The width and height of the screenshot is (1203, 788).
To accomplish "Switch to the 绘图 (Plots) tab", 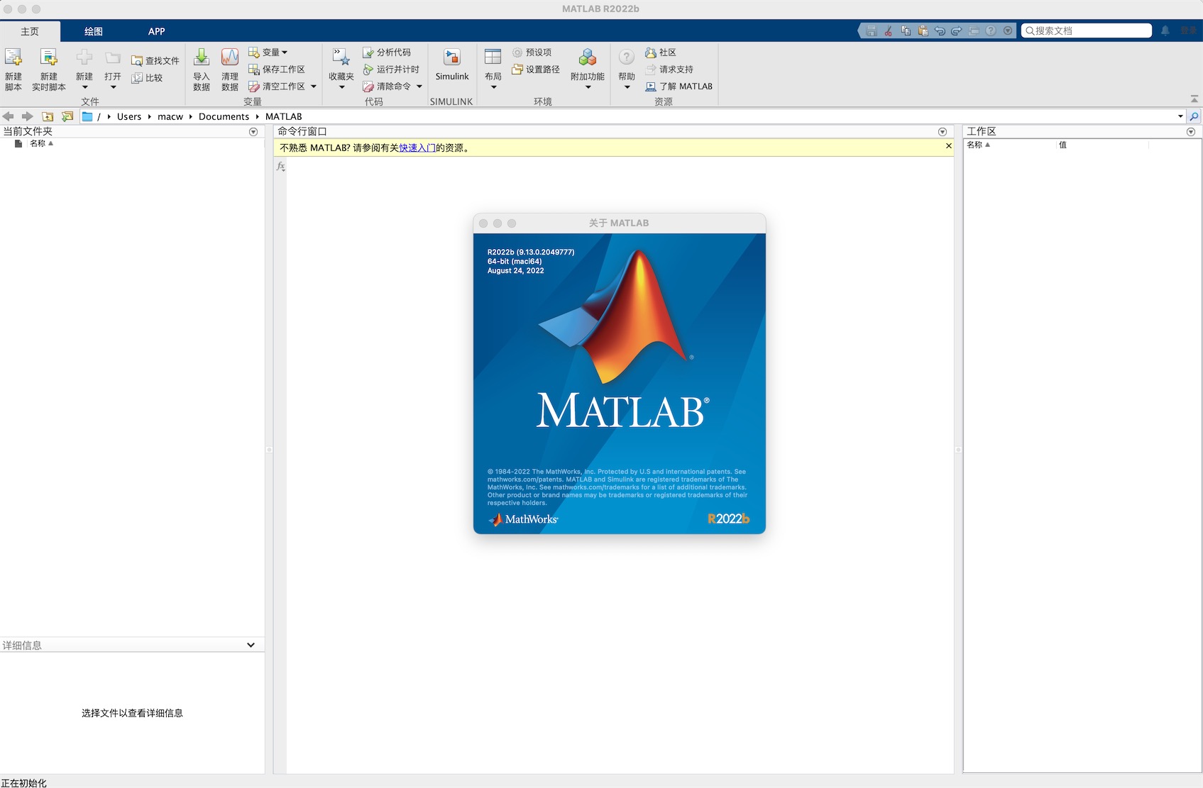I will (94, 31).
